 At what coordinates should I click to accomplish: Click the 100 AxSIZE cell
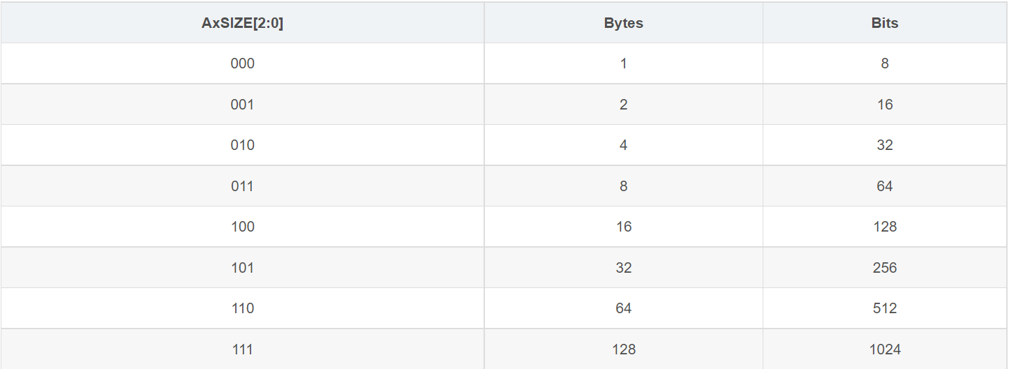pos(242,227)
